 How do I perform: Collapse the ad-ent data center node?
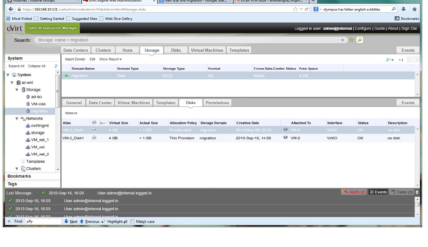coord(12,83)
